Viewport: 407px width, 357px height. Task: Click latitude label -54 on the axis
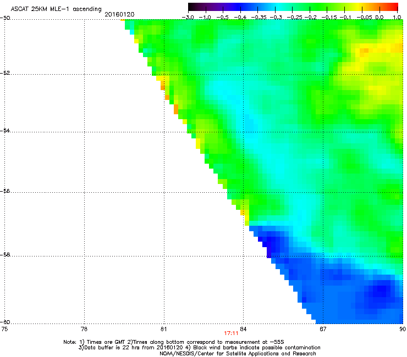pyautogui.click(x=5, y=130)
